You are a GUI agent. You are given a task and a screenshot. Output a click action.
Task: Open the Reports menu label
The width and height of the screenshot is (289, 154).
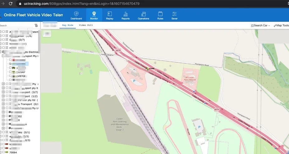[x=126, y=19]
